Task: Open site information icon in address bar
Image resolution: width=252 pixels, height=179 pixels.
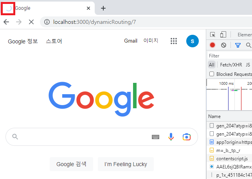Action: [47, 22]
